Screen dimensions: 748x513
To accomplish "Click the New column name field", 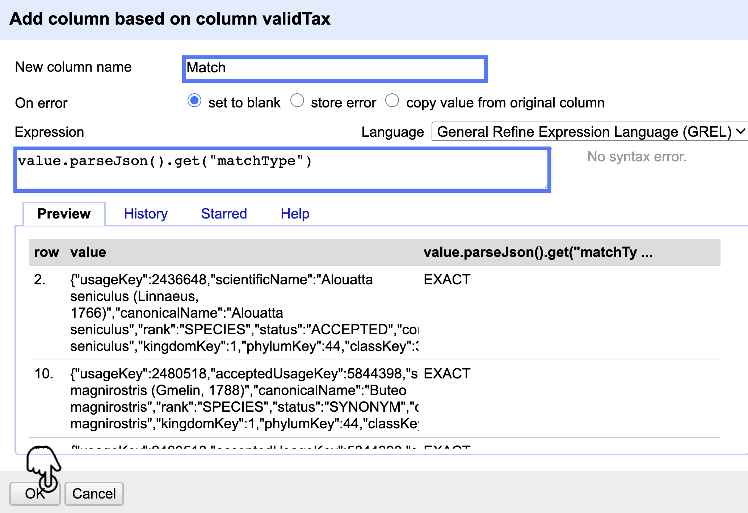I will [335, 69].
